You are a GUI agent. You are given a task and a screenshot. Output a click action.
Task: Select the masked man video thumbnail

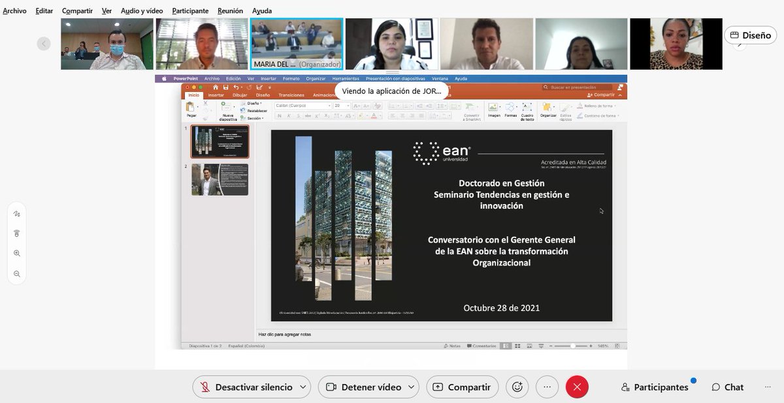(x=107, y=44)
